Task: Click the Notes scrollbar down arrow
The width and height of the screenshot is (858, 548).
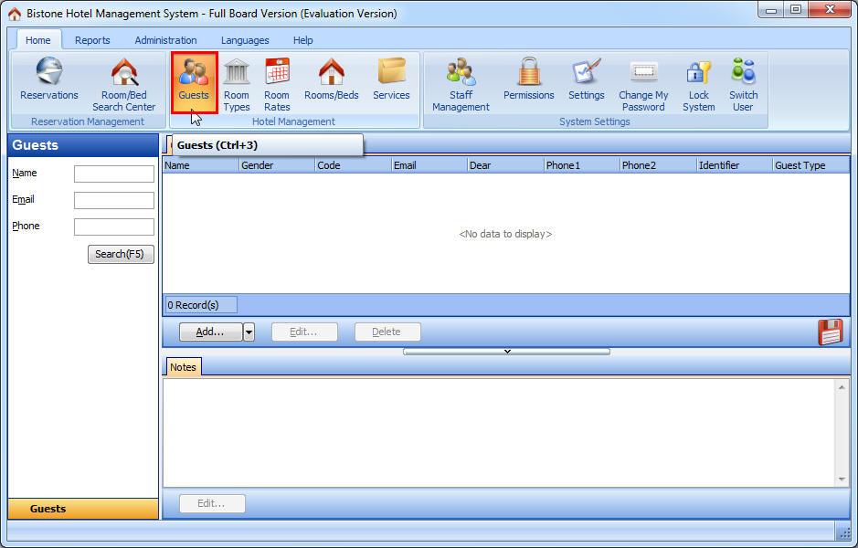Action: (842, 479)
